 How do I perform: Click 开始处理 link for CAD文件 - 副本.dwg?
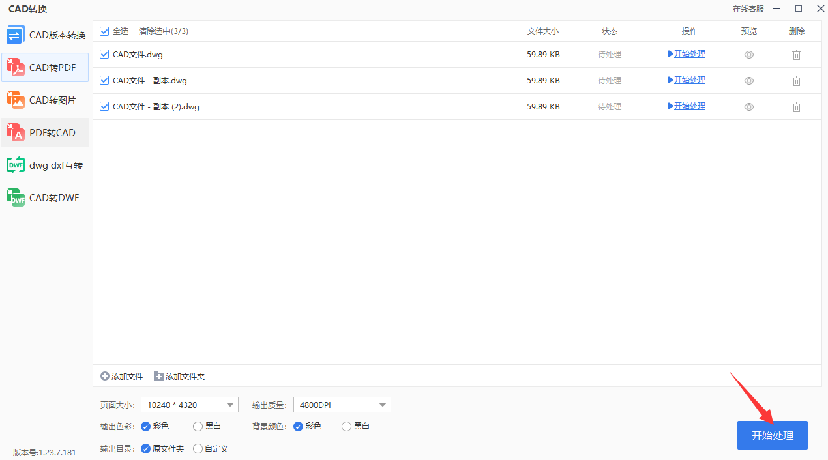click(687, 80)
